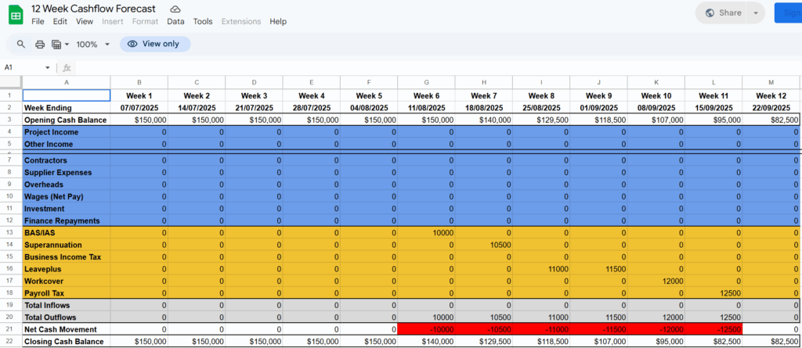The width and height of the screenshot is (802, 348).
Task: Select the row 13 header
Action: pyautogui.click(x=11, y=233)
